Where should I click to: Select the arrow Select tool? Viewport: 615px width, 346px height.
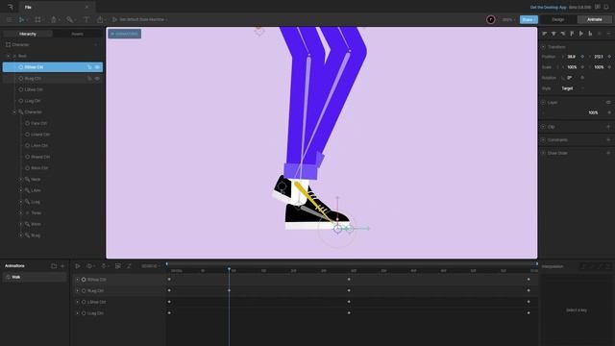pyautogui.click(x=21, y=19)
